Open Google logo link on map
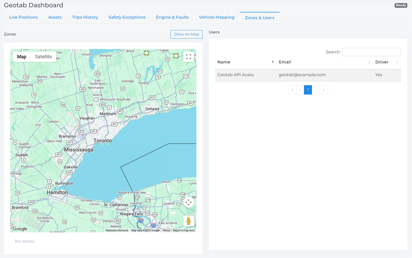The width and height of the screenshot is (412, 258). 20,229
